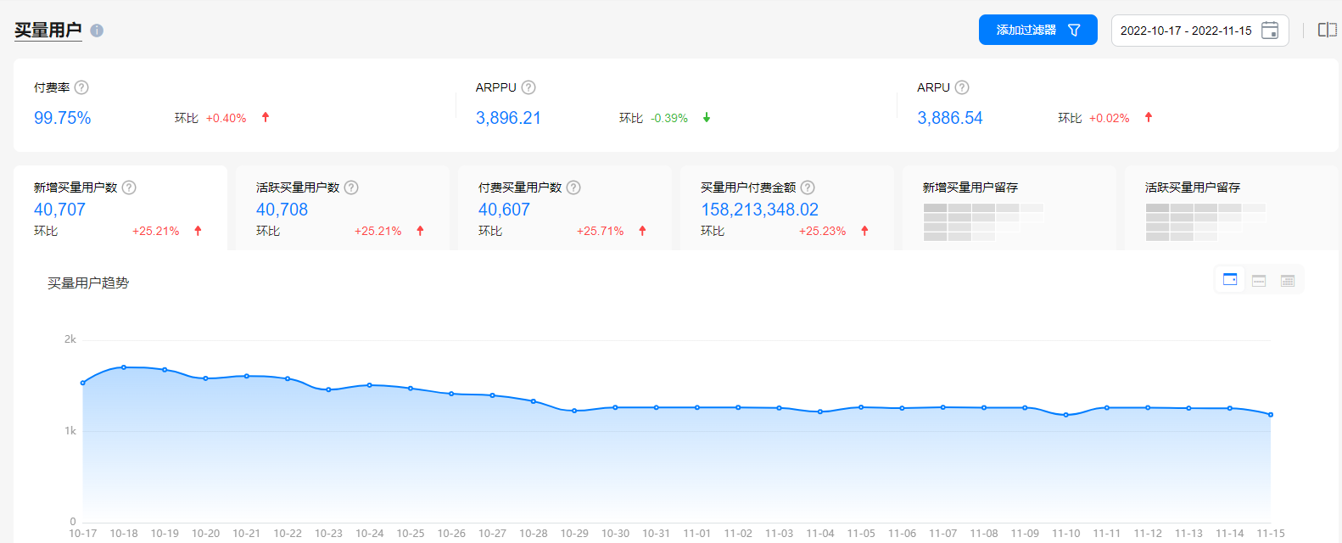Select the 新增买量用户留存 tab
Viewport: 1342px width, 543px height.
1009,208
